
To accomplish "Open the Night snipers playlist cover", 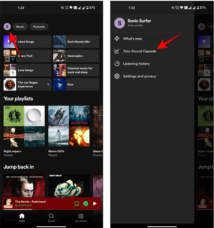I will (x=24, y=126).
